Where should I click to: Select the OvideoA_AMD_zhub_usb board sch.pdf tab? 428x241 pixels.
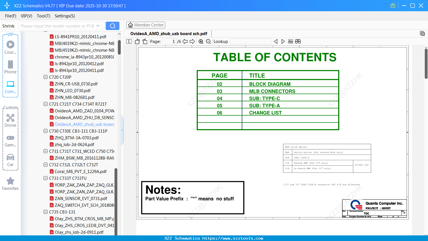[169, 34]
